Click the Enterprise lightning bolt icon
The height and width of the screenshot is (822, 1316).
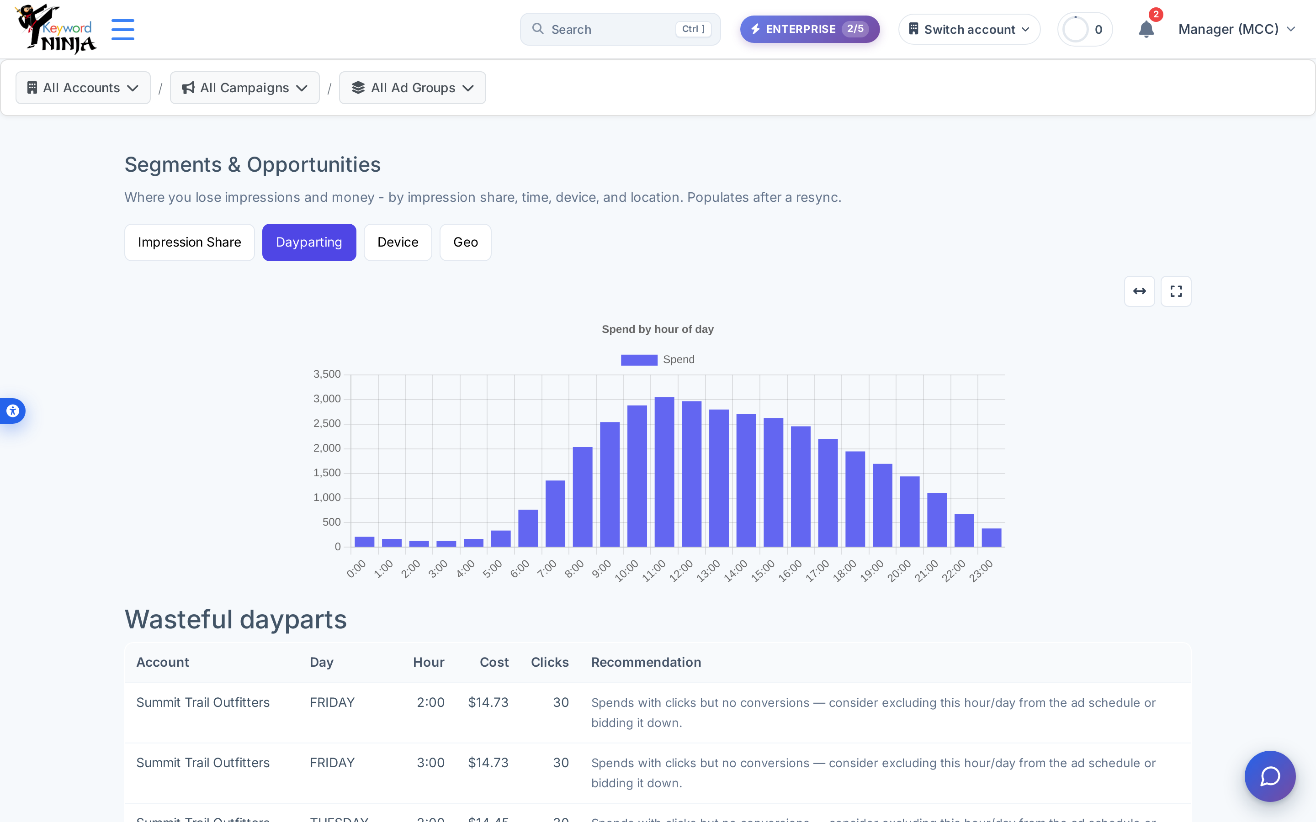pyautogui.click(x=755, y=29)
